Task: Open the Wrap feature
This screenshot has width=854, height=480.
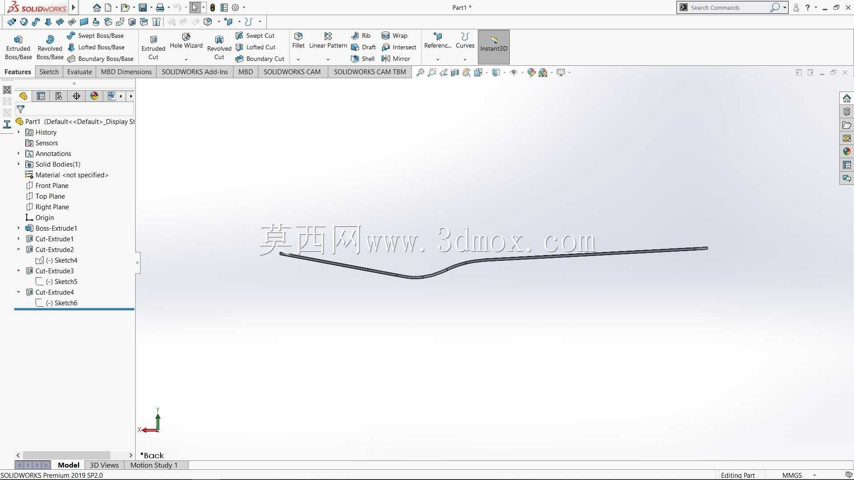Action: coord(395,36)
